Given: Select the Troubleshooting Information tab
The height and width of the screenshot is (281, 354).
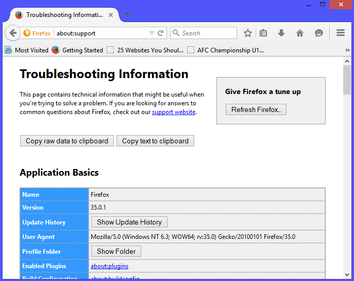Looking at the screenshot, I should tap(62, 15).
